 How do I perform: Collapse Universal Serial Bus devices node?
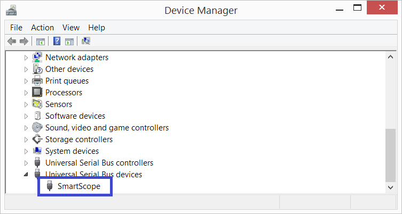click(26, 175)
